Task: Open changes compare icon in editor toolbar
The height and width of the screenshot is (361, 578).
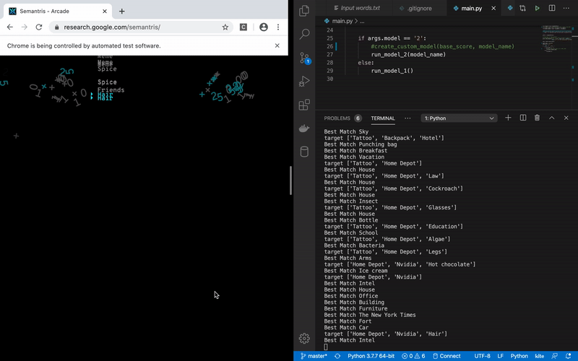Action: (x=522, y=8)
